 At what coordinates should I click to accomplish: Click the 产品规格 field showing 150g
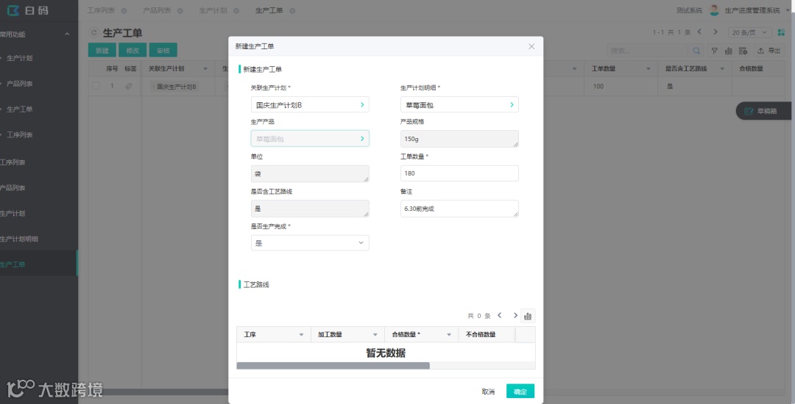point(459,139)
